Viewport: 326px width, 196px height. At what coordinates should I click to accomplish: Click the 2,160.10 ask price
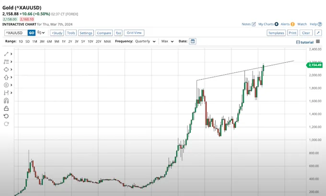[27, 19]
